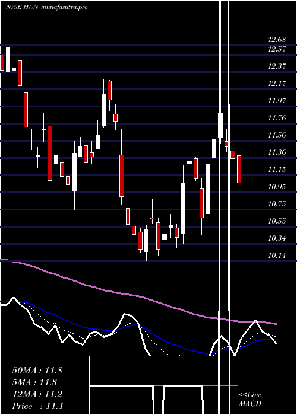Click the 12MA : 11.2 readout

[37, 394]
